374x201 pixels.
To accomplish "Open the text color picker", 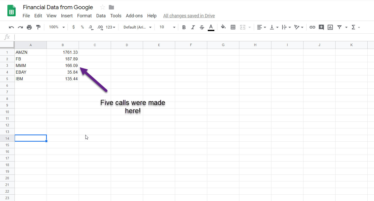I will click(211, 27).
